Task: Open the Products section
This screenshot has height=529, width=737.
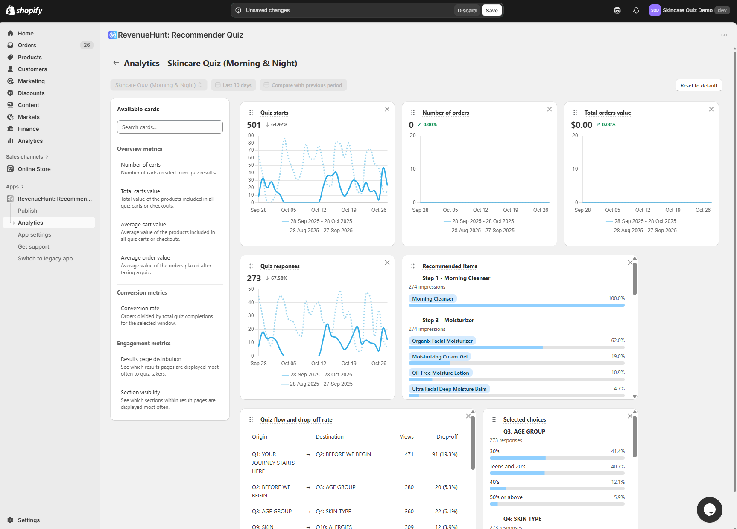Action: 29,57
